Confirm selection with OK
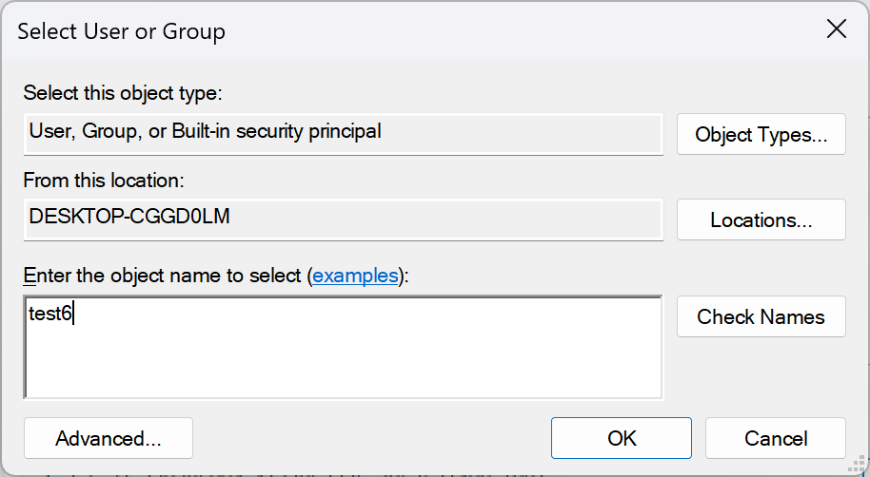Viewport: 870px width, 477px height. pyautogui.click(x=621, y=438)
